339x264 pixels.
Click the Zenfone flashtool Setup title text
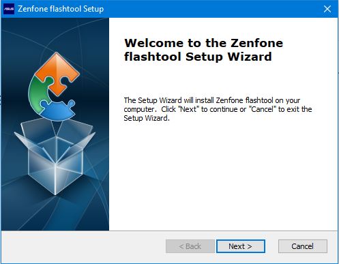pyautogui.click(x=61, y=9)
